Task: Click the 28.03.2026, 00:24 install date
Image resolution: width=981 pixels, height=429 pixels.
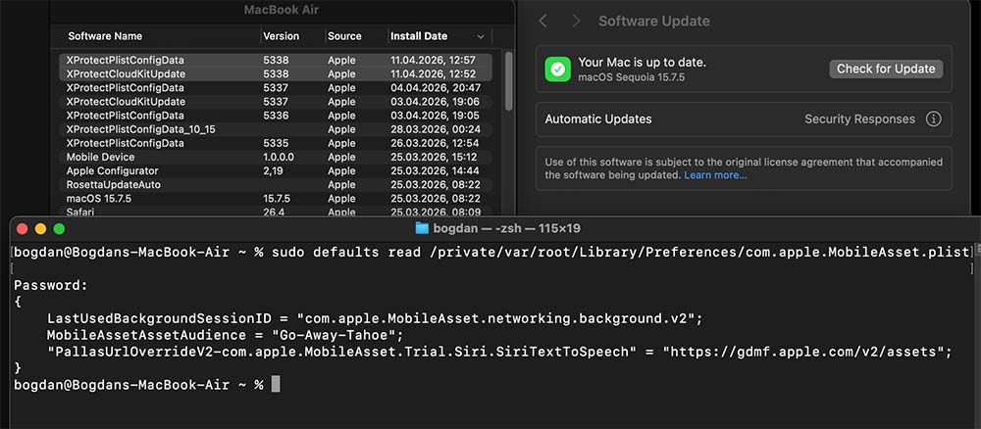Action: pyautogui.click(x=436, y=129)
